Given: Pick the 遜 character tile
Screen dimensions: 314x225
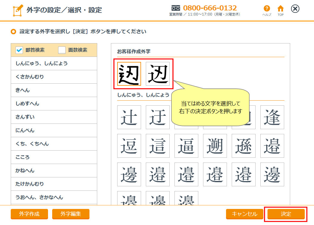Looking at the screenshot, I should click(244, 146).
